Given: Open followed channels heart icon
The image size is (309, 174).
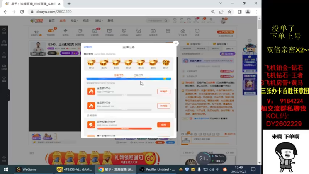Looking at the screenshot, I should coord(182,19).
